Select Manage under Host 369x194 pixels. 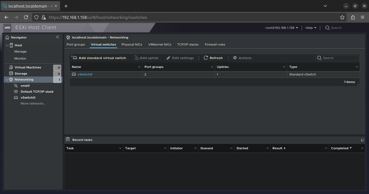pyautogui.click(x=20, y=51)
